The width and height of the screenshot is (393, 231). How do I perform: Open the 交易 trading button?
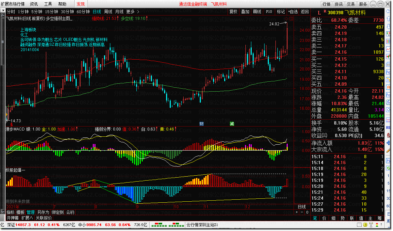pos(351,4)
